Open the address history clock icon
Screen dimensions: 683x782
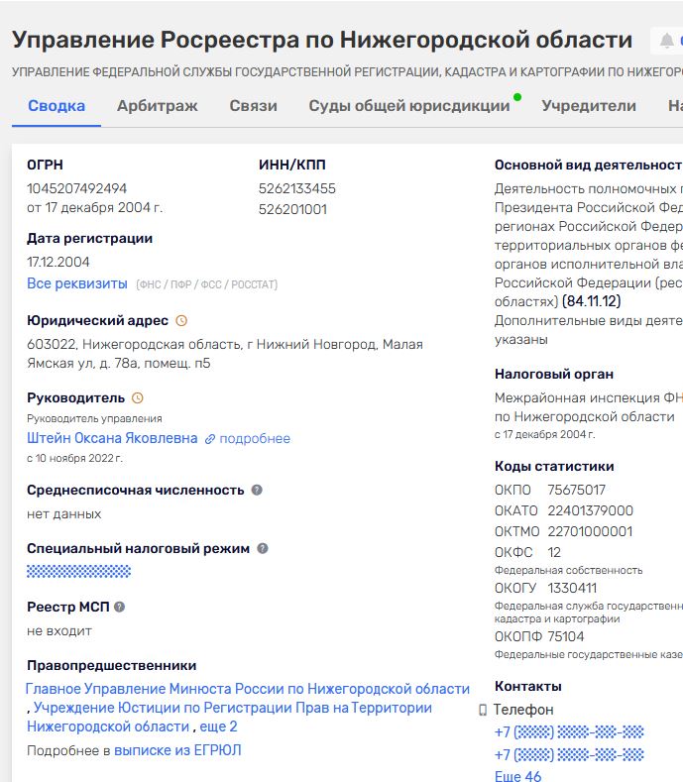pos(181,321)
